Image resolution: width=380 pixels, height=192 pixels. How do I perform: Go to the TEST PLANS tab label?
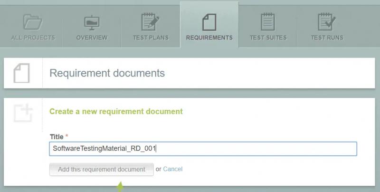[x=151, y=38]
